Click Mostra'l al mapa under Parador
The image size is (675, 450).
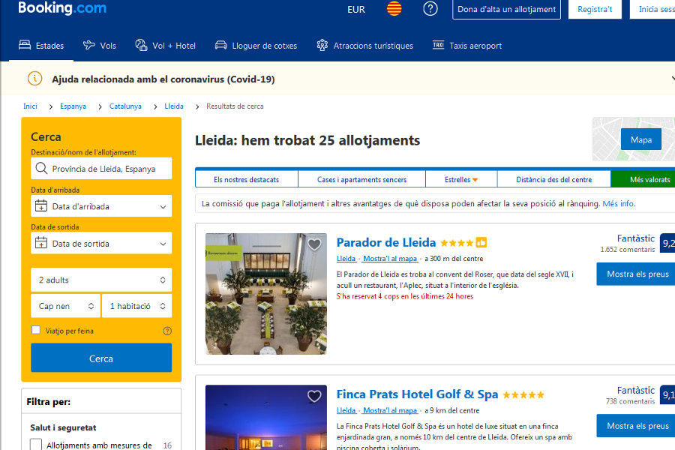[x=390, y=258]
